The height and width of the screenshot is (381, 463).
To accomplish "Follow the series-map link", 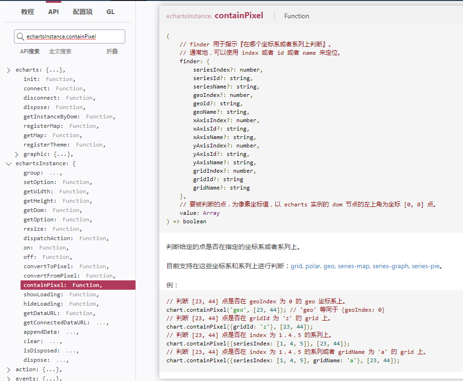I will 353,266.
